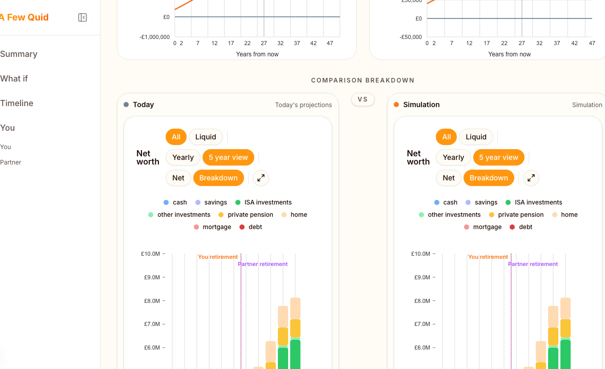The image size is (605, 369).
Task: Expand the Today net worth chart fullscreen
Action: point(261,178)
